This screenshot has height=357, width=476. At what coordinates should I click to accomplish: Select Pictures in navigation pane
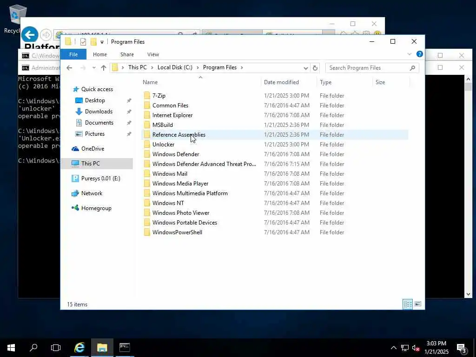pos(94,134)
